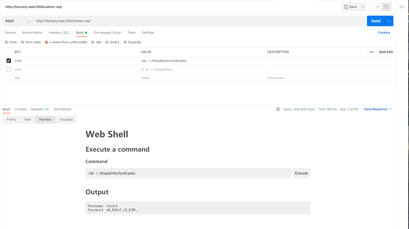Click the Bulk Edit link

click(386, 52)
